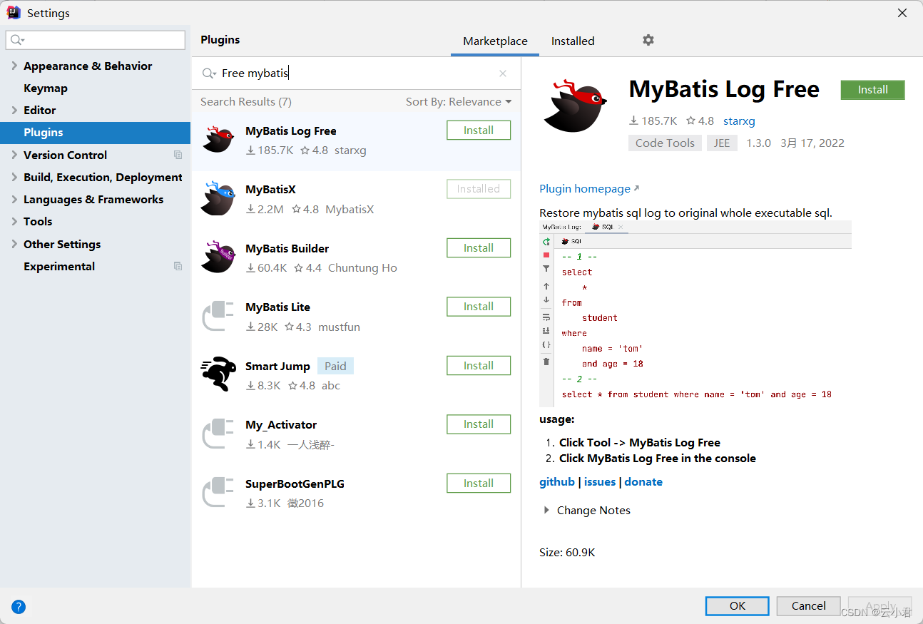Confirm with the OK button

pos(738,606)
